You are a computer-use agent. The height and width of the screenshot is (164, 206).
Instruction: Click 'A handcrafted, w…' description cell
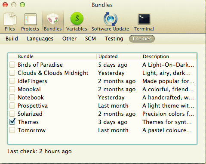tap(168, 97)
